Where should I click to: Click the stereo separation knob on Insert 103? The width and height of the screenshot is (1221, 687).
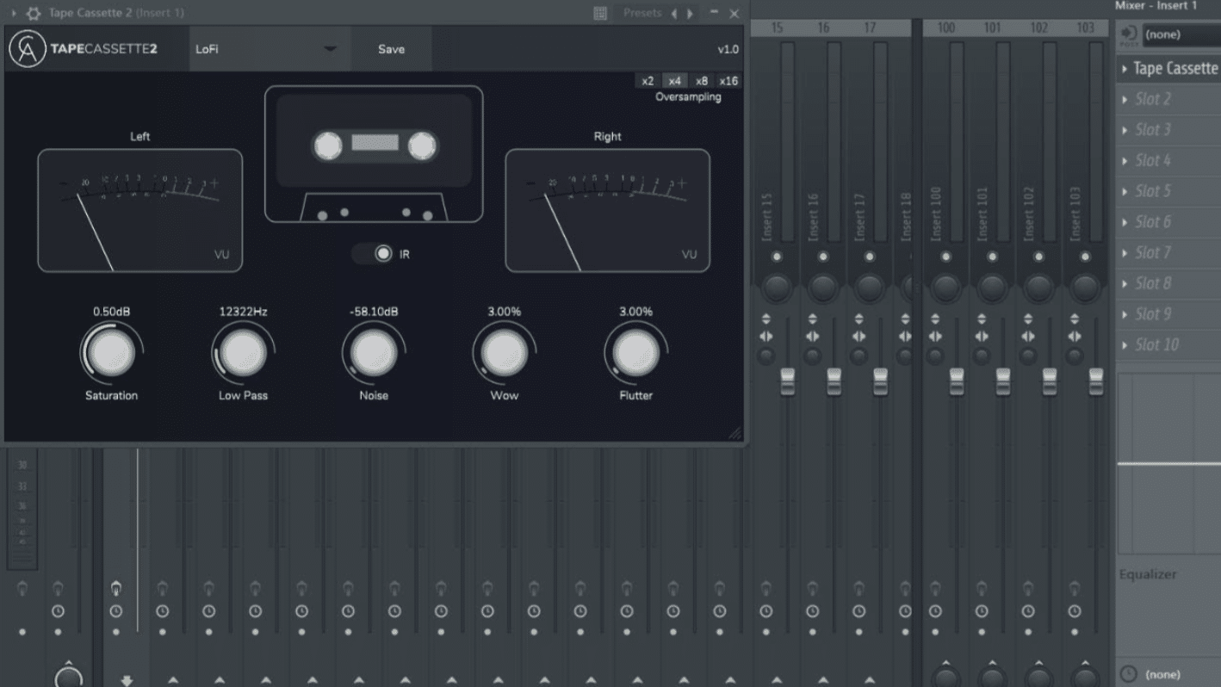tap(1075, 356)
